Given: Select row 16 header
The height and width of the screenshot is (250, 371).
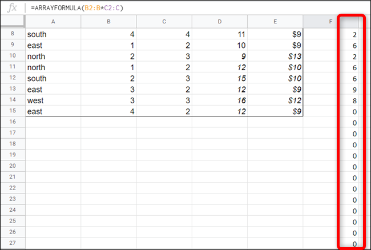Looking at the screenshot, I should click(13, 122).
